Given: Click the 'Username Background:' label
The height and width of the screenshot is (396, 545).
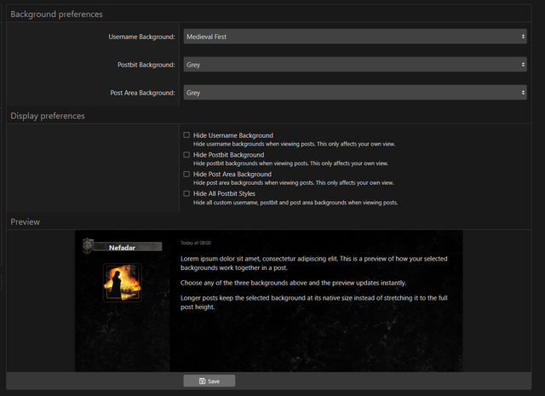Looking at the screenshot, I should (142, 37).
